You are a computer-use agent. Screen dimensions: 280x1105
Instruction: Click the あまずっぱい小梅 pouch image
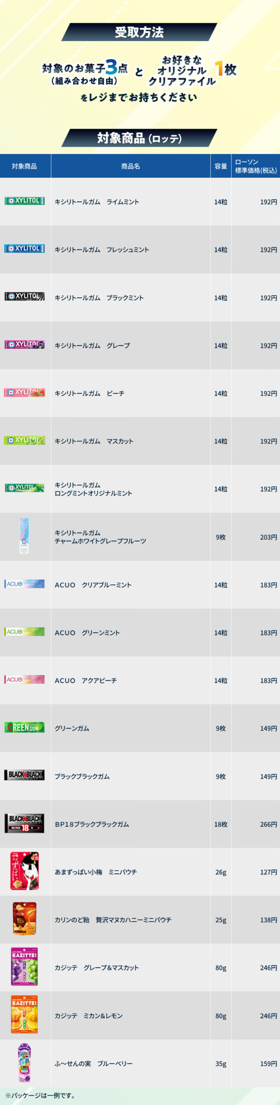point(25,871)
